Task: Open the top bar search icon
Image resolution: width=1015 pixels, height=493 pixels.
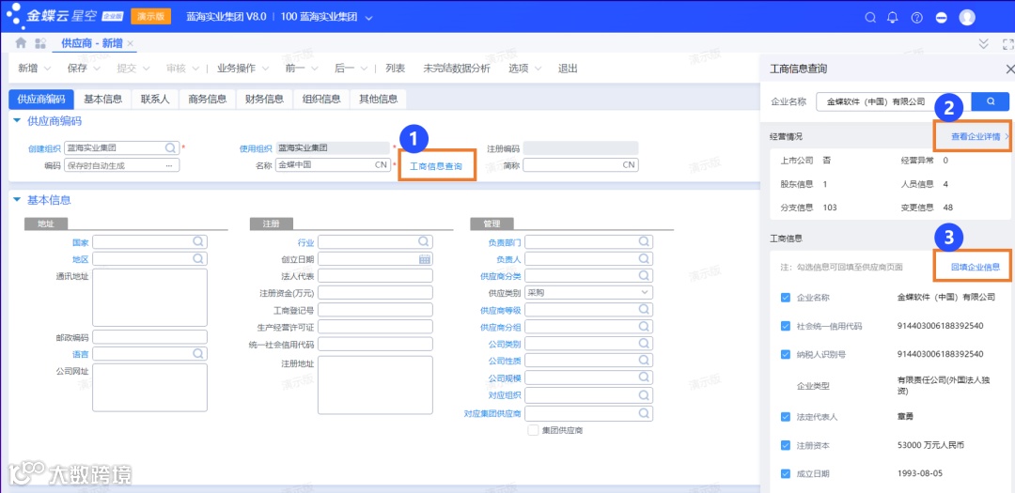Action: [x=870, y=18]
